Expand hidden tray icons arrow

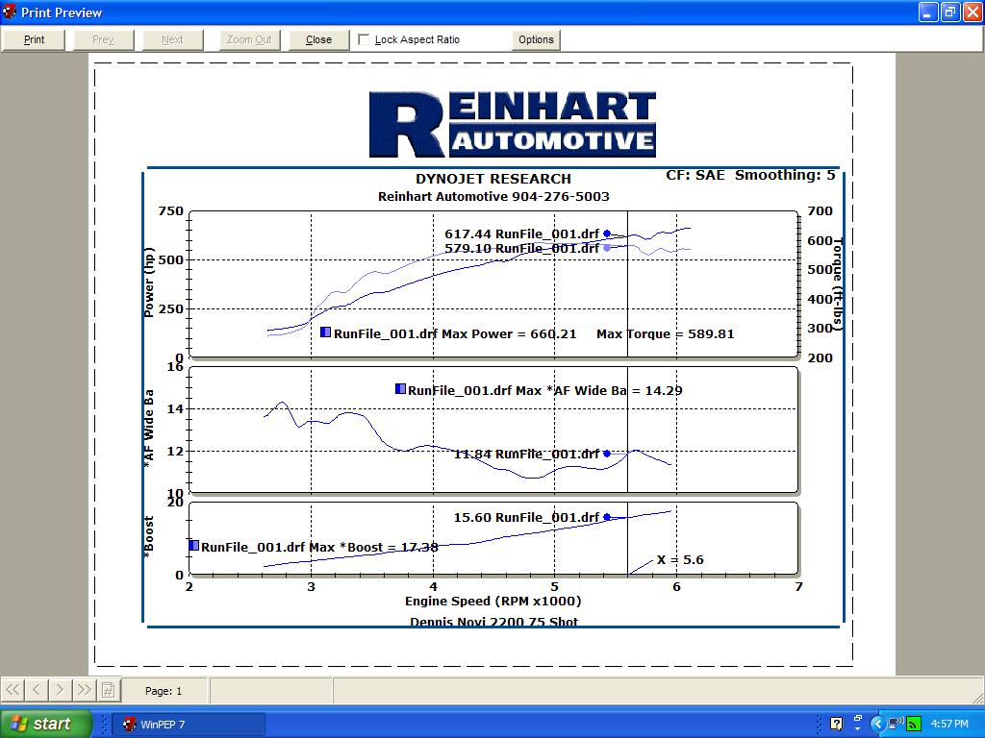click(x=877, y=724)
